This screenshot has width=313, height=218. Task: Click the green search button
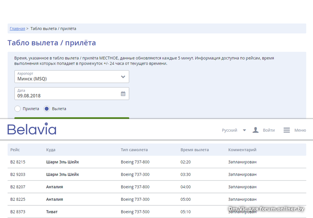(x=72, y=118)
